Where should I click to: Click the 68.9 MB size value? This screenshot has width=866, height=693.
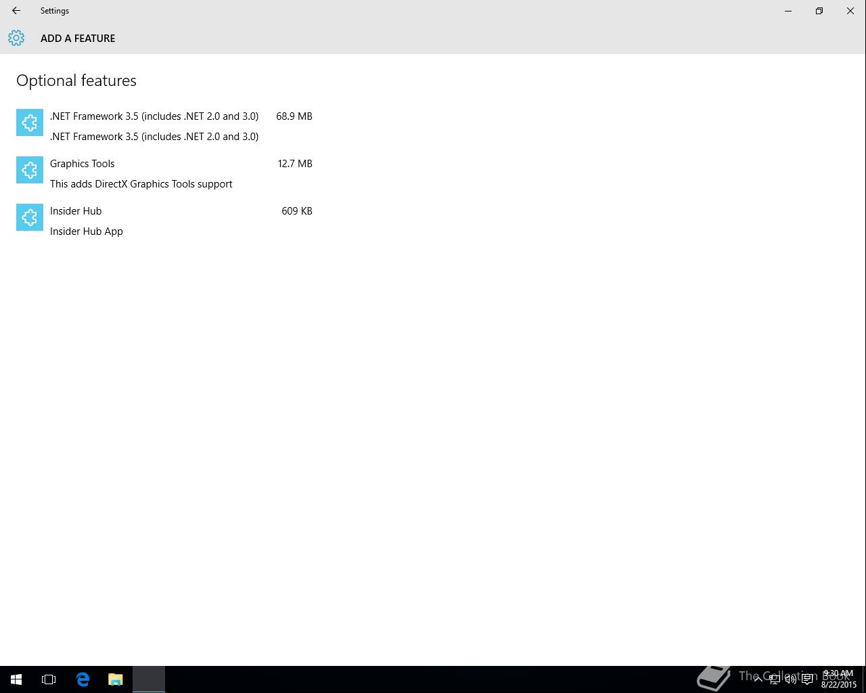[294, 116]
